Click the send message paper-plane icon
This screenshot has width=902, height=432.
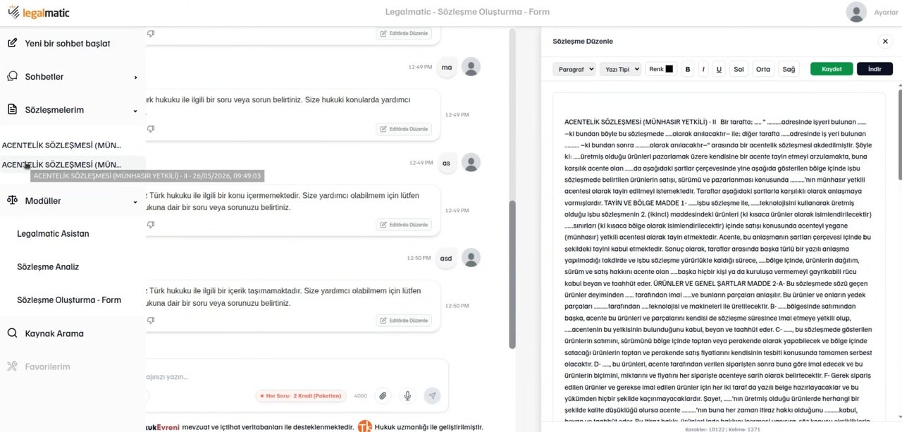[433, 396]
